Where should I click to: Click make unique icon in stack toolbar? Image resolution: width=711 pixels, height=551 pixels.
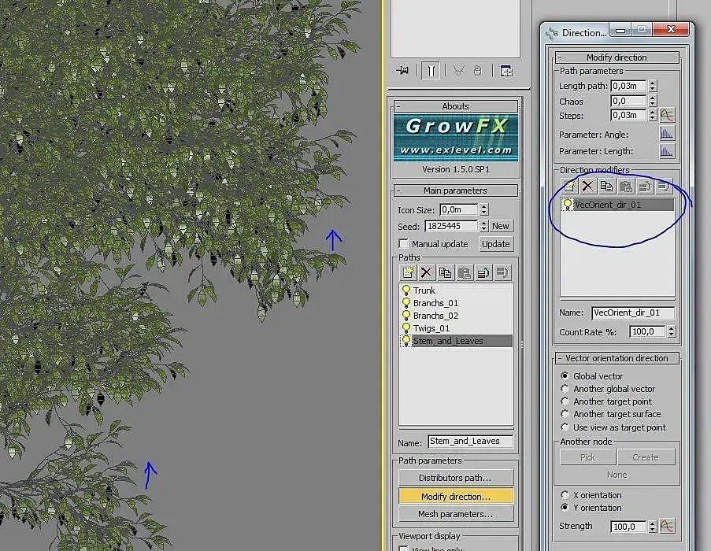coord(459,71)
